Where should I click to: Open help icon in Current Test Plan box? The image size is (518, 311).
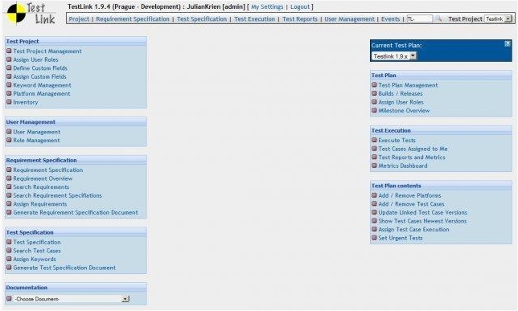[x=508, y=43]
